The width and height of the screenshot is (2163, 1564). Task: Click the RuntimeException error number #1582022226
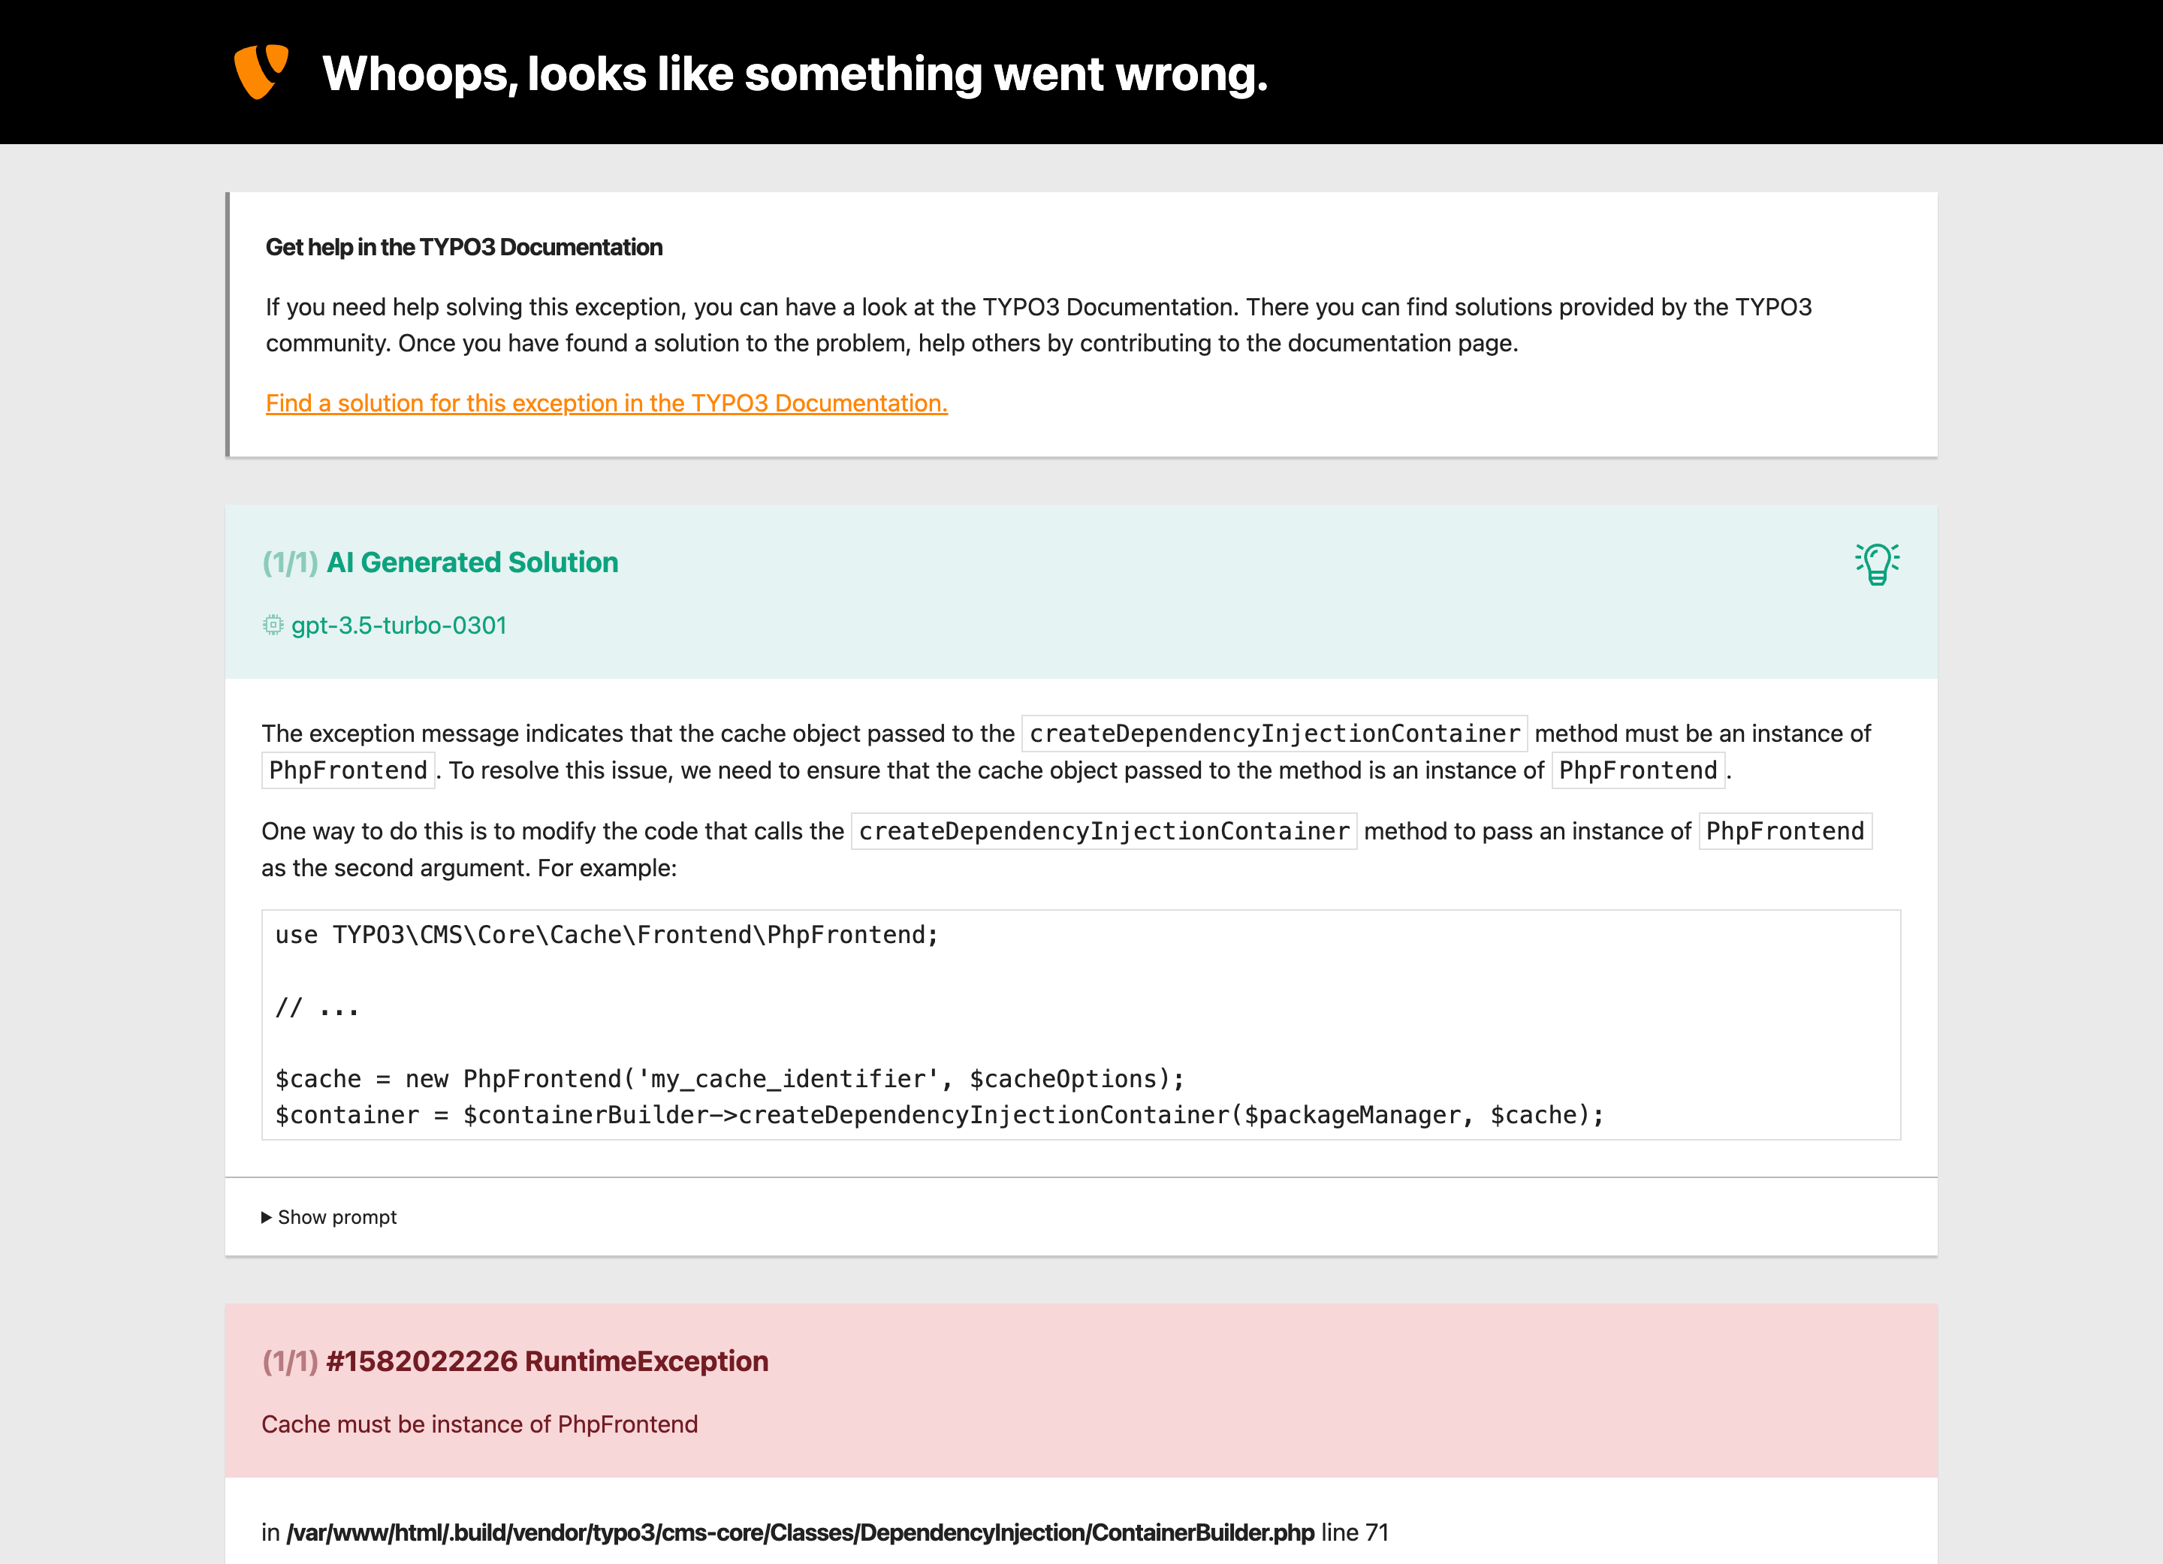pos(423,1361)
